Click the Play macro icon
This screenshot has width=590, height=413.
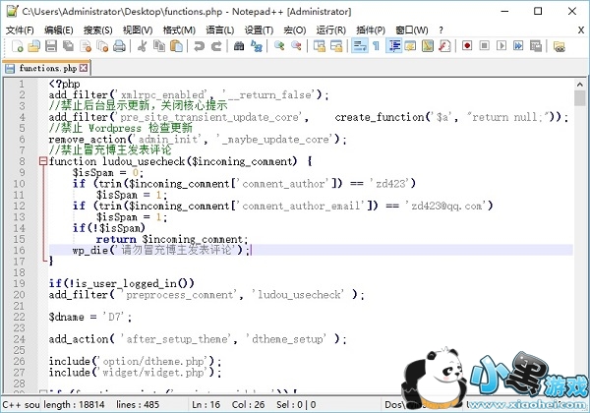(x=501, y=46)
